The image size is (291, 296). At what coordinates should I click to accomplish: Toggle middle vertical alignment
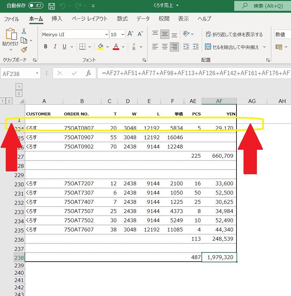(x=164, y=34)
